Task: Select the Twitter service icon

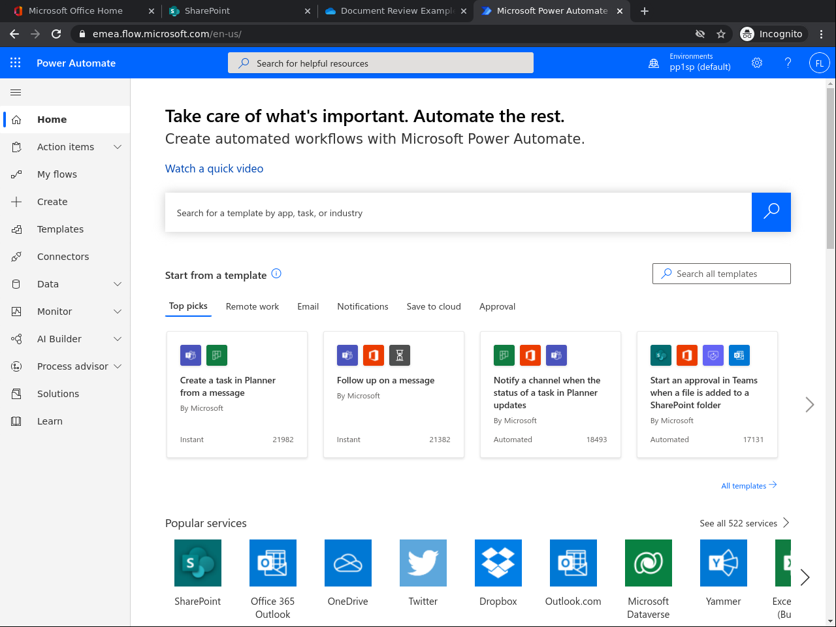Action: pos(423,563)
